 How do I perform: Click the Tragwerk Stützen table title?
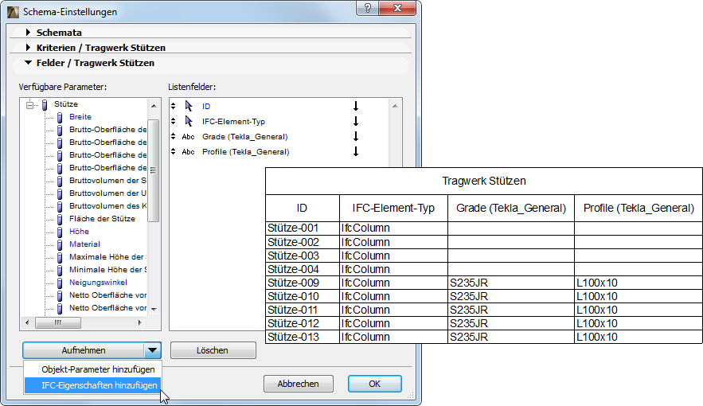click(484, 181)
